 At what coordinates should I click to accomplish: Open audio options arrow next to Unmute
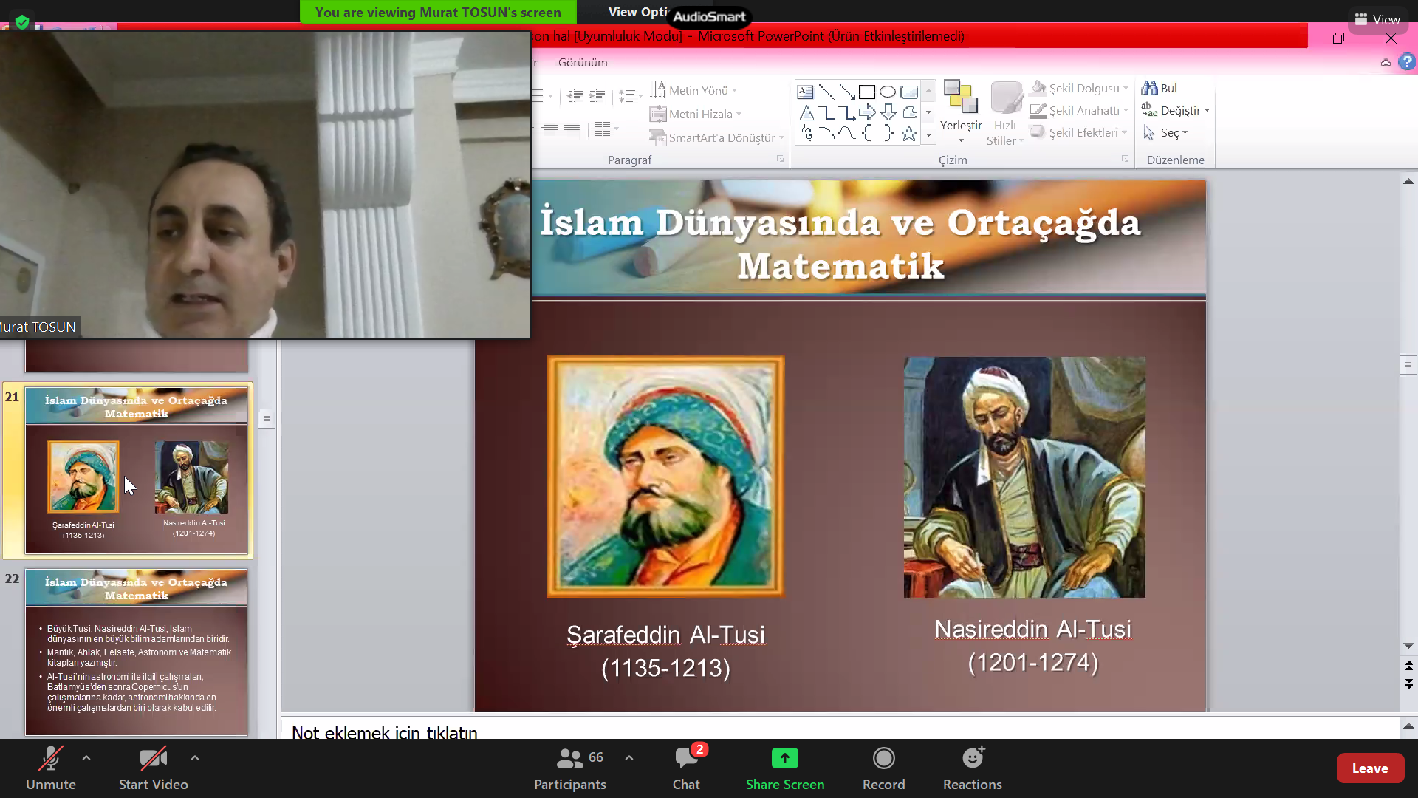click(86, 757)
